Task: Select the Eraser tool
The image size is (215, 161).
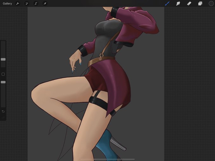Action: pos(189,3)
